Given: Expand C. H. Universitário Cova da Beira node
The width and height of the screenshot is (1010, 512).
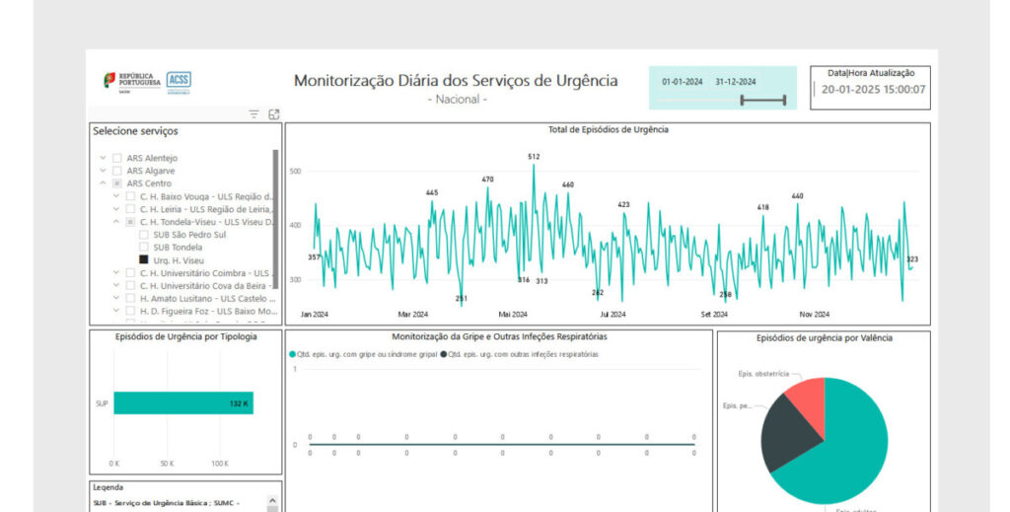Looking at the screenshot, I should click(116, 285).
